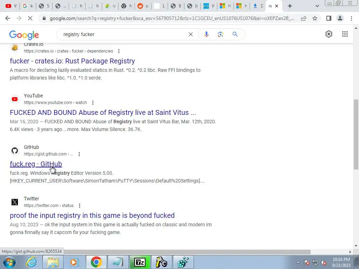359x269 pixels.
Task: Open the Chrome three-dot menu
Action: tap(351, 18)
